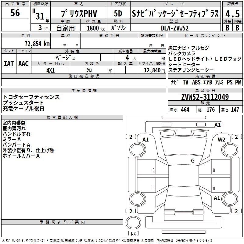Image resolution: width=244 pixels, height=244 pixels.
Task: Select inspector note 室内薄汚れ
Action: (14, 128)
